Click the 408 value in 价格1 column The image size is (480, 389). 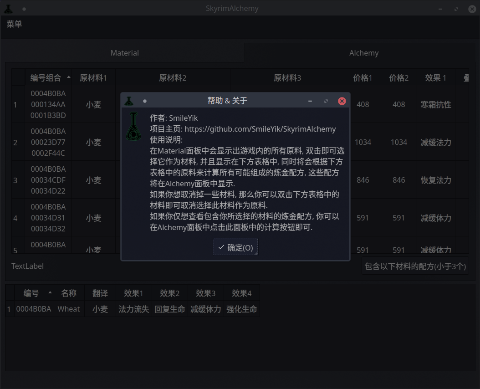(363, 104)
